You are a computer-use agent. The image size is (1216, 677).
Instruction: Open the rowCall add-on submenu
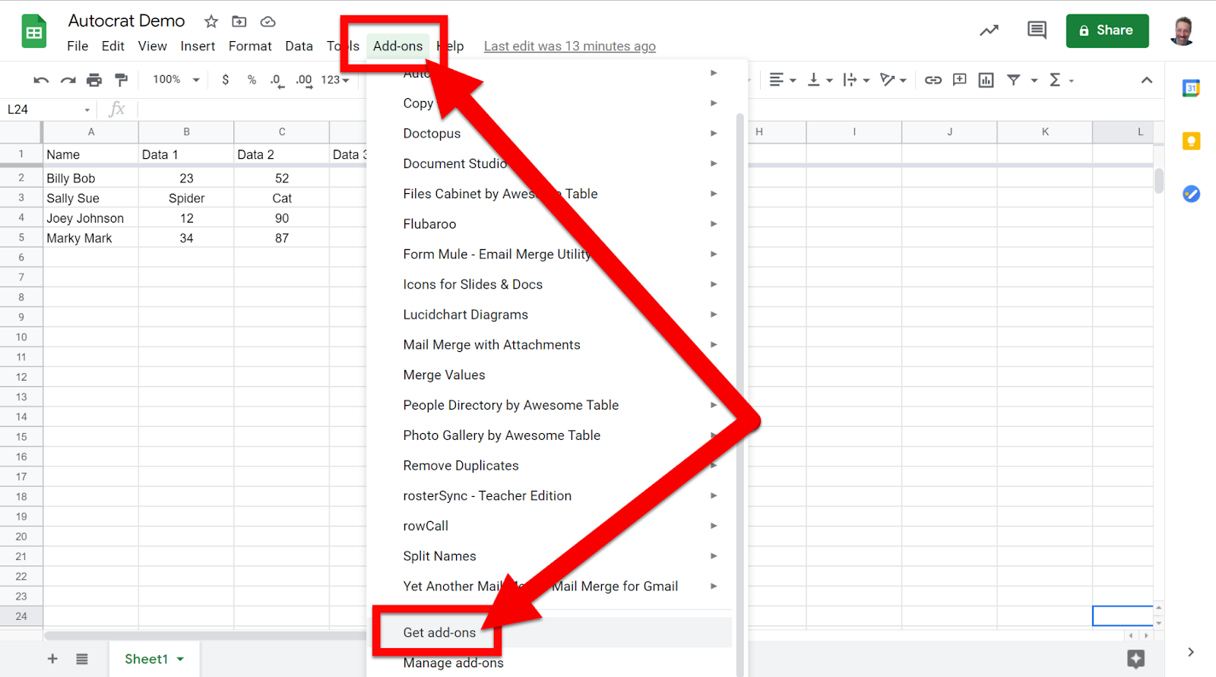(x=550, y=526)
